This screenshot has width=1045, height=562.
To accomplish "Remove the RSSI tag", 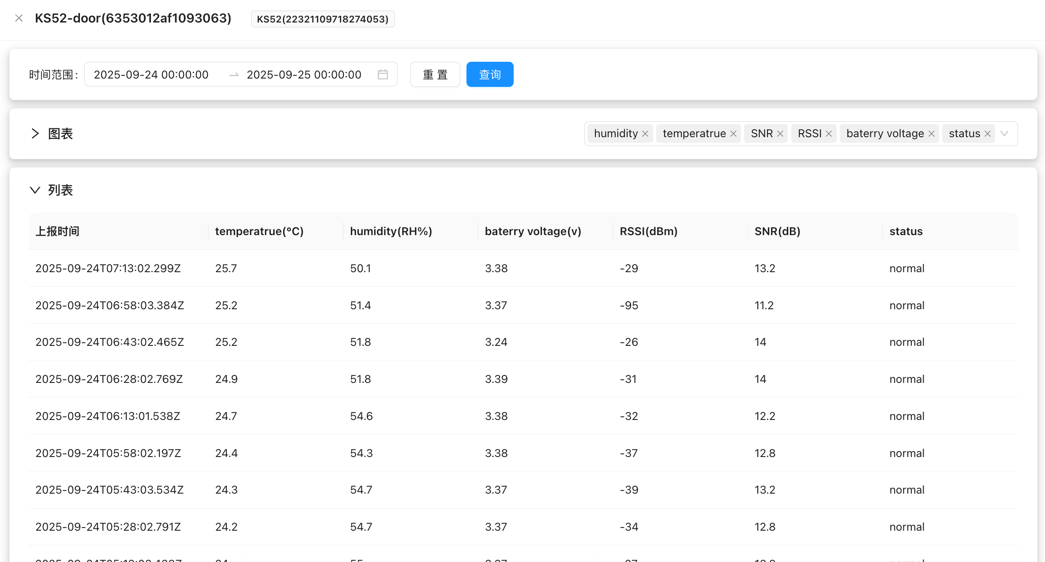I will pos(829,134).
